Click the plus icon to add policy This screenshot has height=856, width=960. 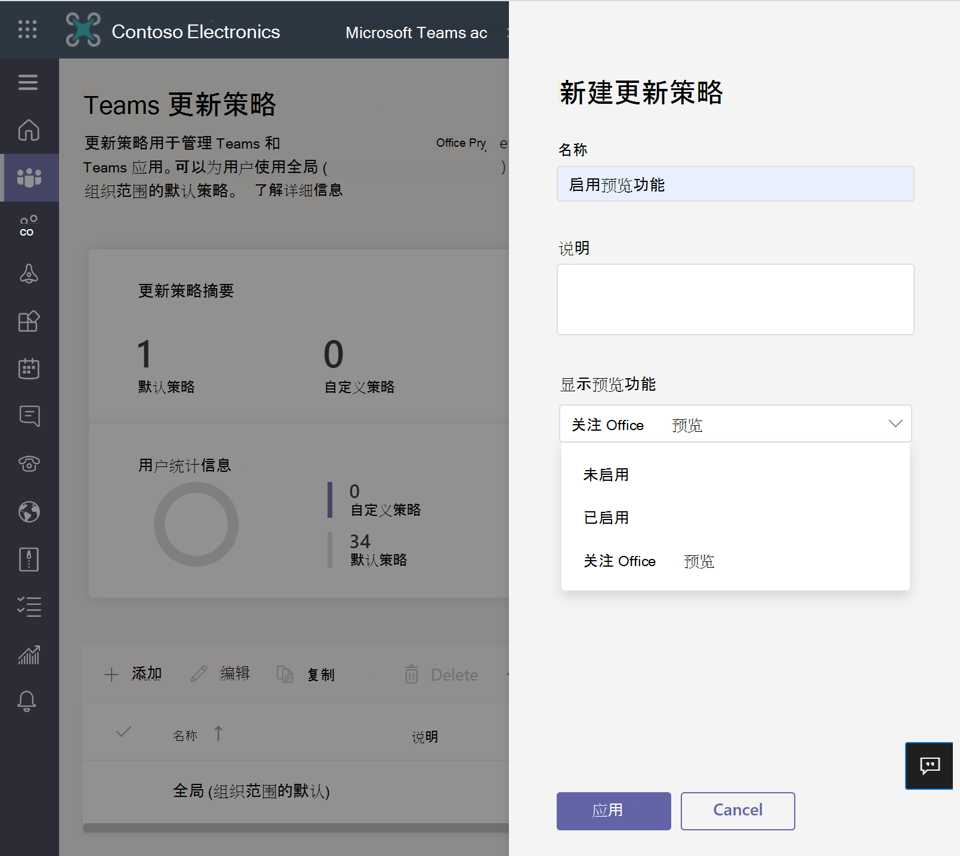pos(112,675)
